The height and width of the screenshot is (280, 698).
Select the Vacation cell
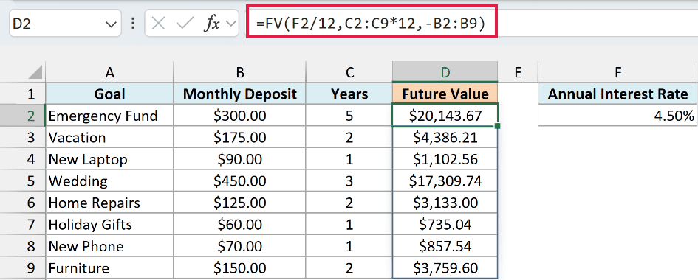[x=109, y=138]
